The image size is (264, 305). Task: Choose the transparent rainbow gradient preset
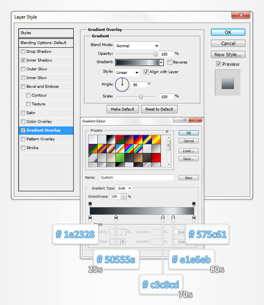138,149
